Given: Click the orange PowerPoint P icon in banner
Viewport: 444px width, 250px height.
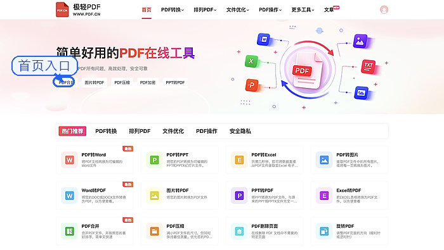Looking at the screenshot, I should tap(251, 85).
